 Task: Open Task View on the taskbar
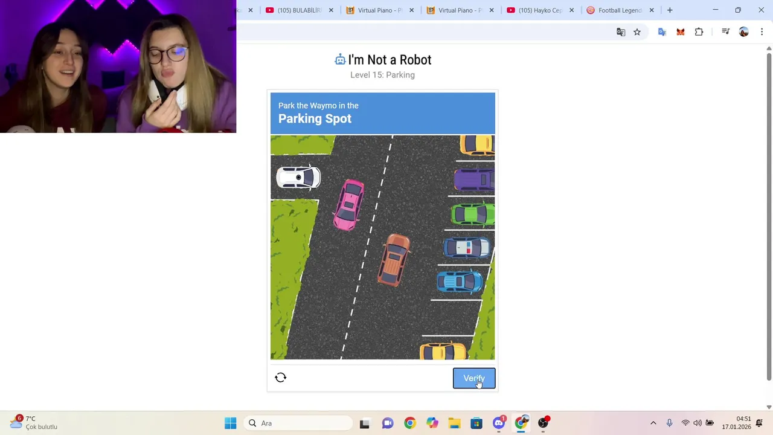tap(365, 423)
